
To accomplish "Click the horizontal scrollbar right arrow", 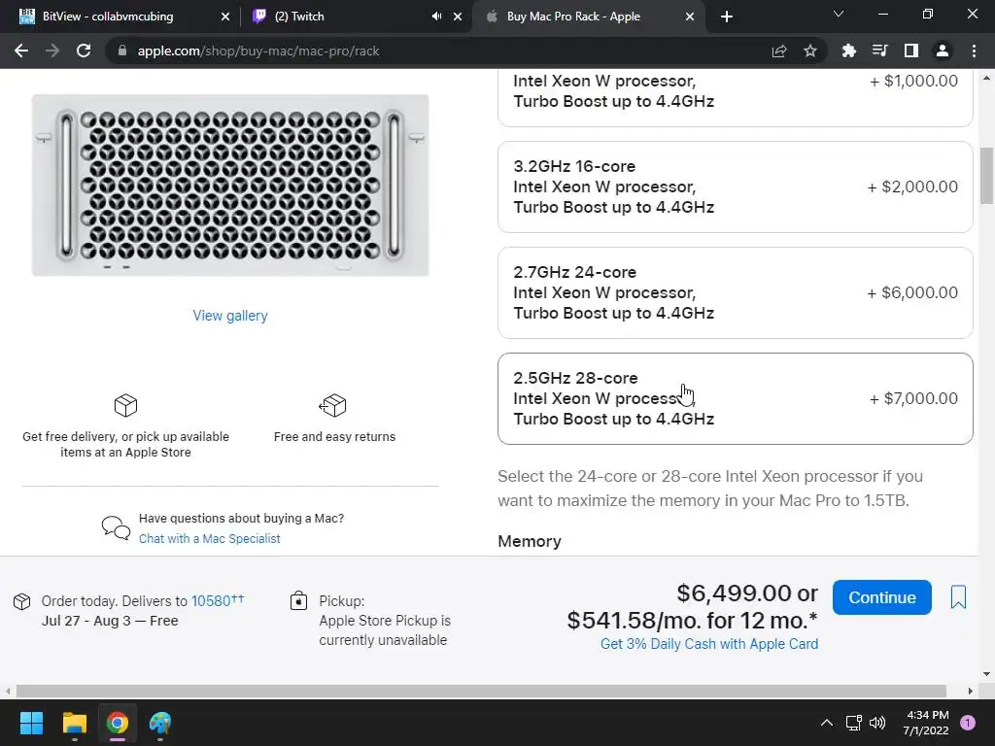I will [971, 691].
